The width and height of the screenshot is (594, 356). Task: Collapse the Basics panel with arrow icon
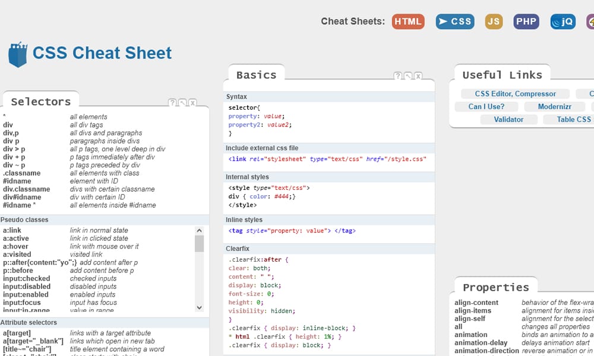[x=408, y=76]
